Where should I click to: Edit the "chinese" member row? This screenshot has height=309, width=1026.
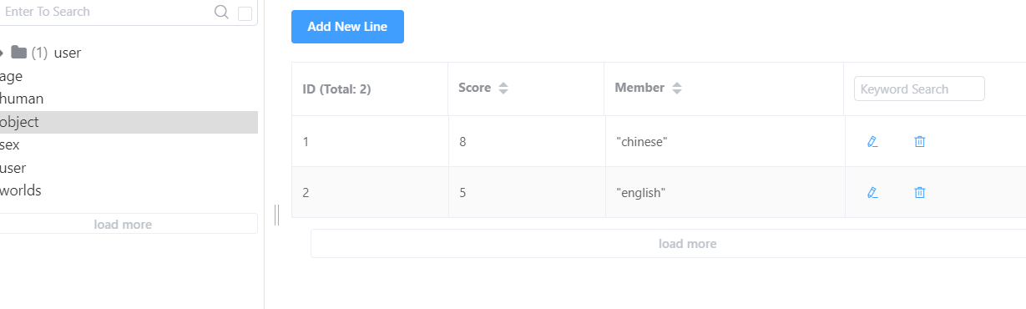[x=872, y=142]
